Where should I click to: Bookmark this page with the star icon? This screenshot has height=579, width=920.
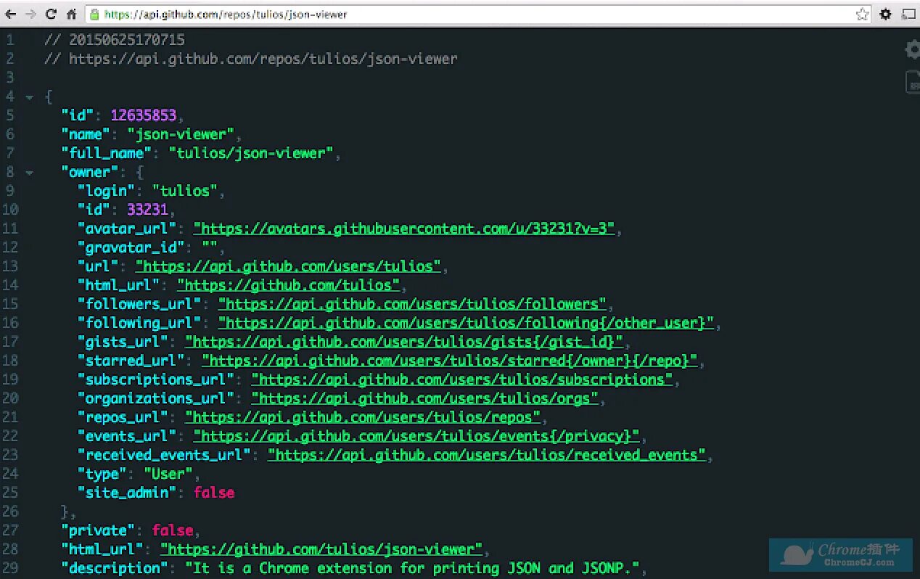tap(861, 14)
